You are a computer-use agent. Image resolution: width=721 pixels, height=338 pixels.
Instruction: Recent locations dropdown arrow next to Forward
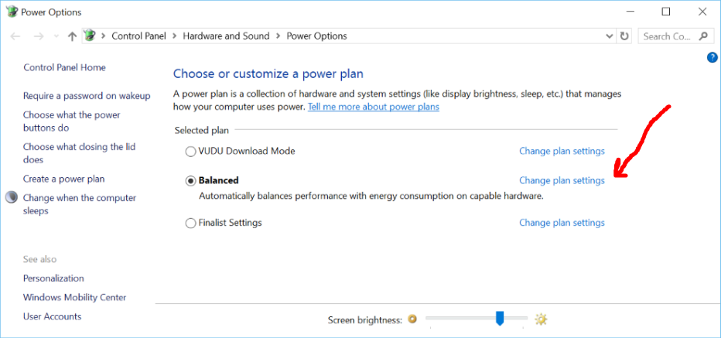click(56, 36)
